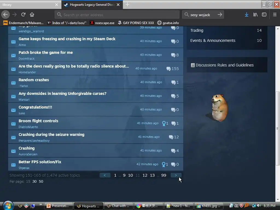Open the 'Congratulations!!!' topic

point(35,107)
